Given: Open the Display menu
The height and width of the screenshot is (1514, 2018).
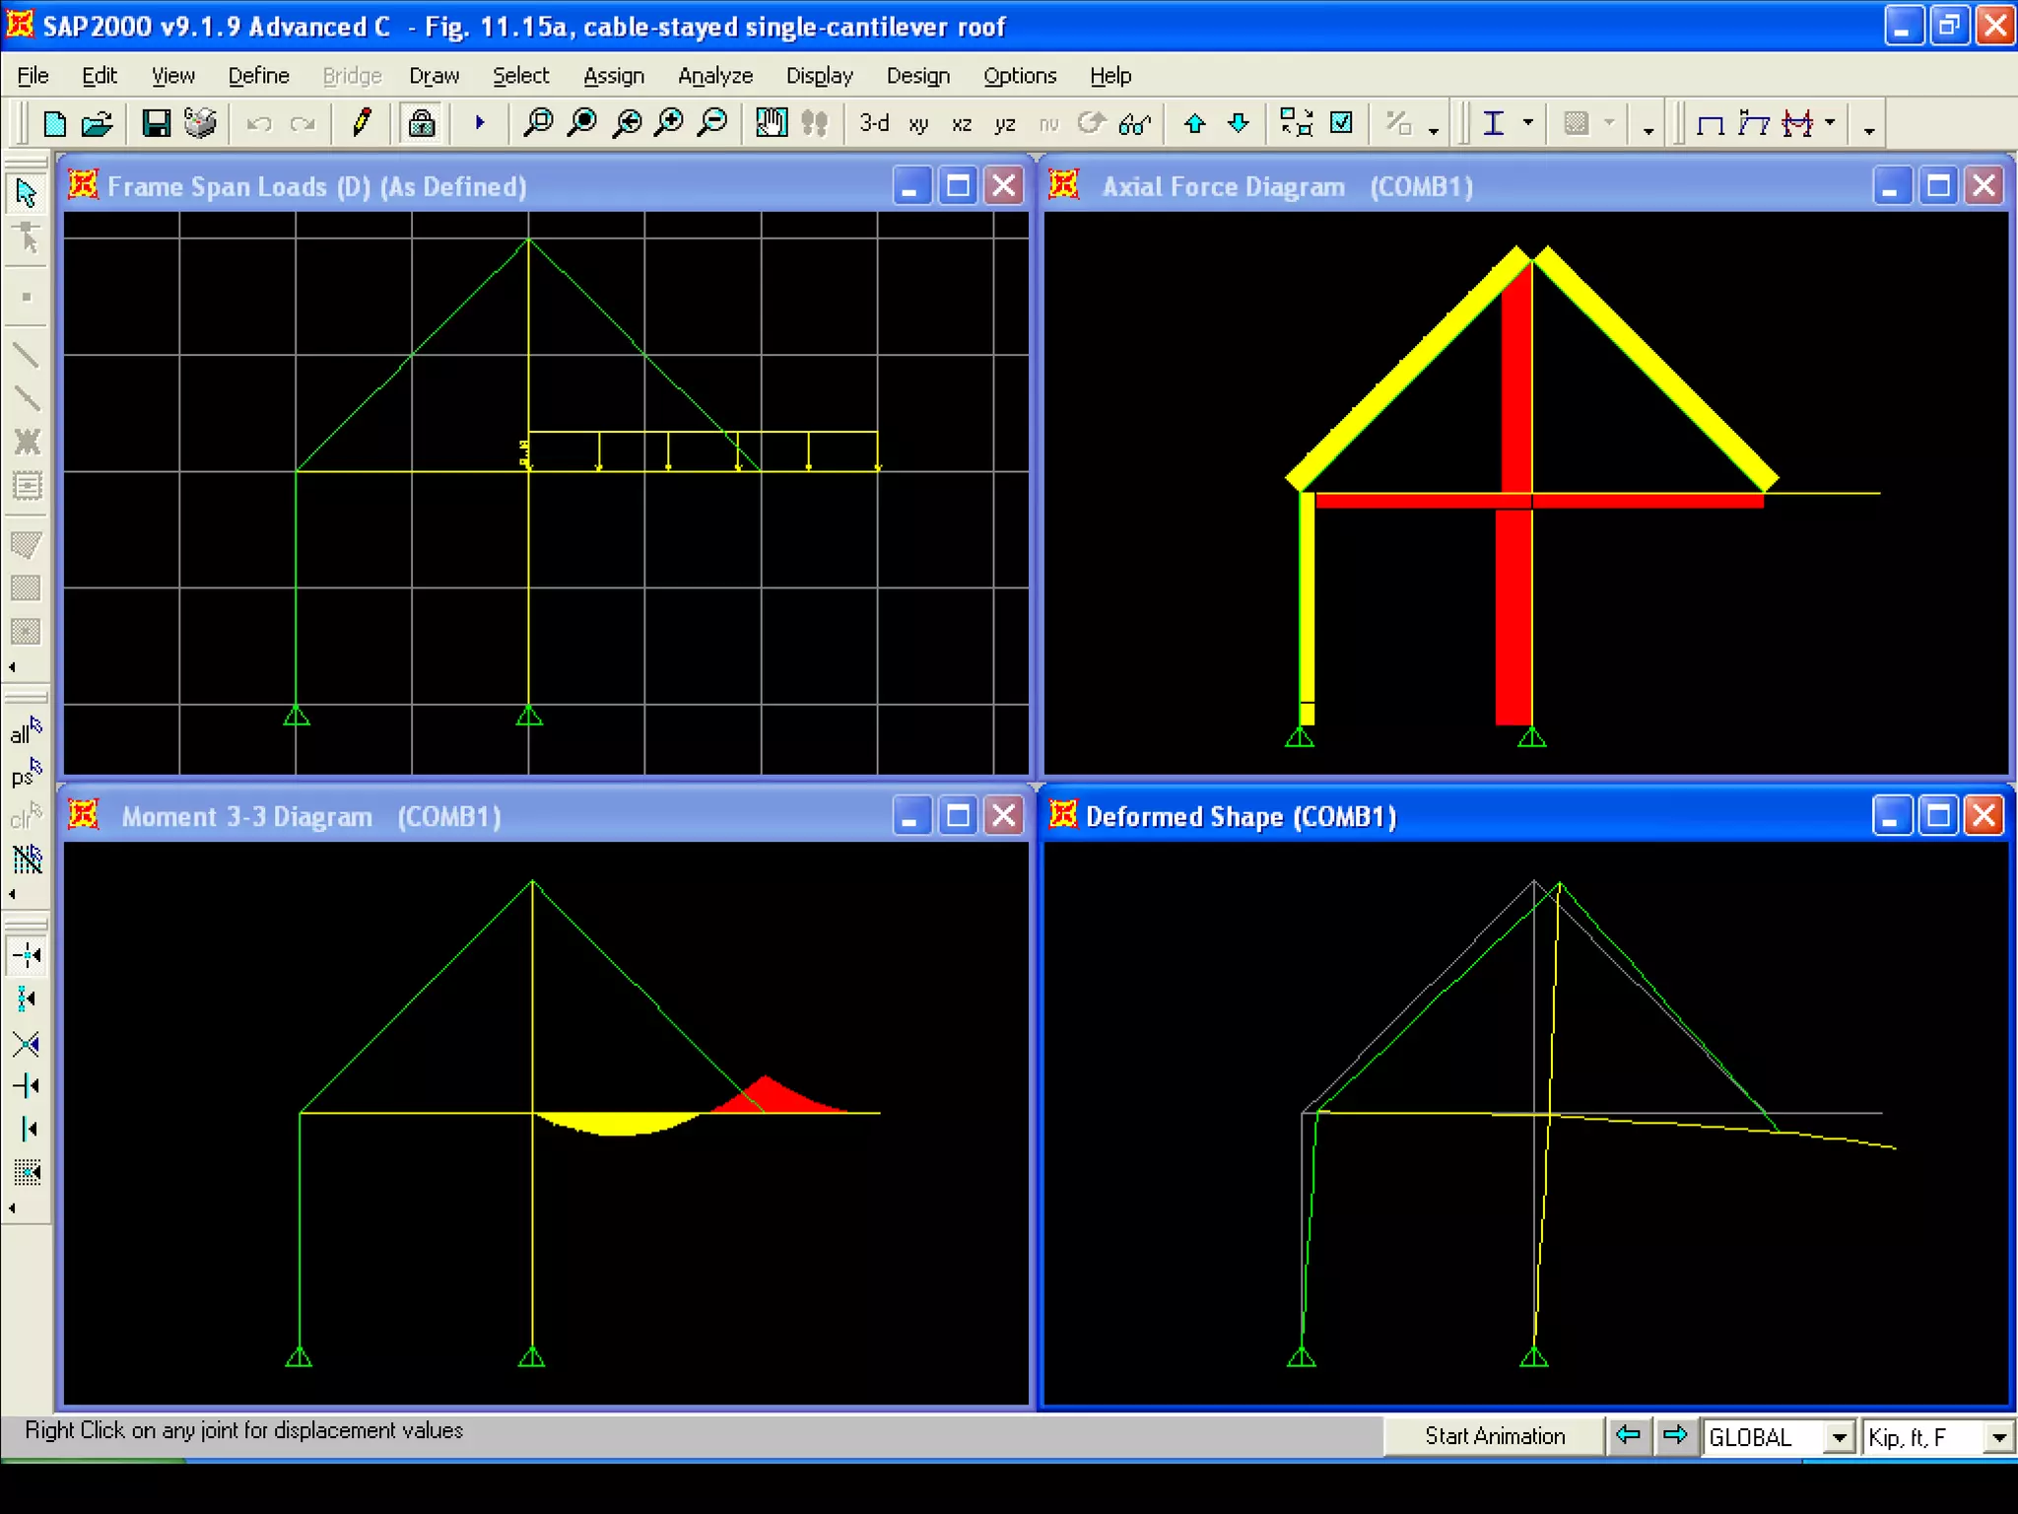Looking at the screenshot, I should click(819, 76).
